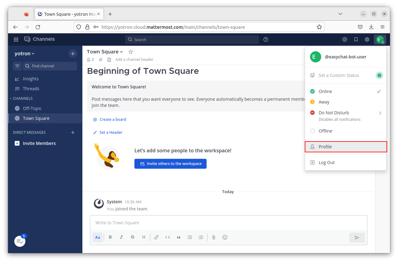Click @easychat-bot-user name in menu

[346, 57]
